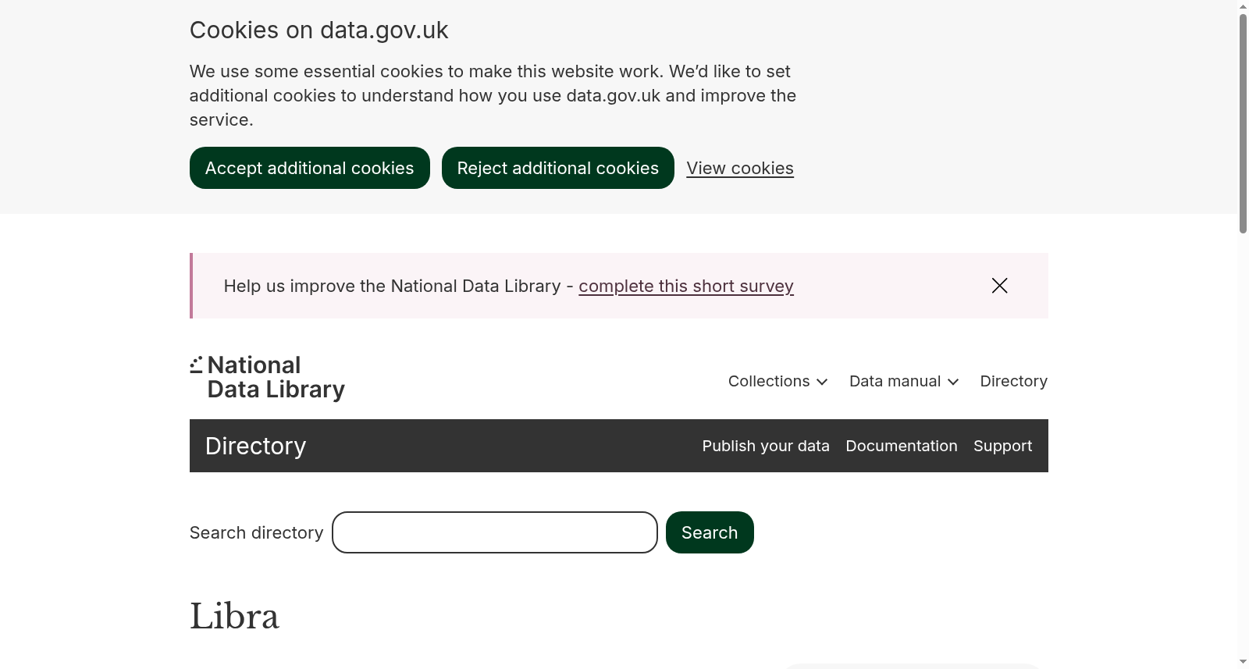1249x669 pixels.
Task: Open the Support page
Action: (x=1002, y=446)
